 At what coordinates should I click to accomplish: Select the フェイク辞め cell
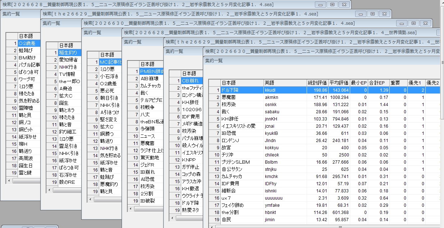click(242, 205)
